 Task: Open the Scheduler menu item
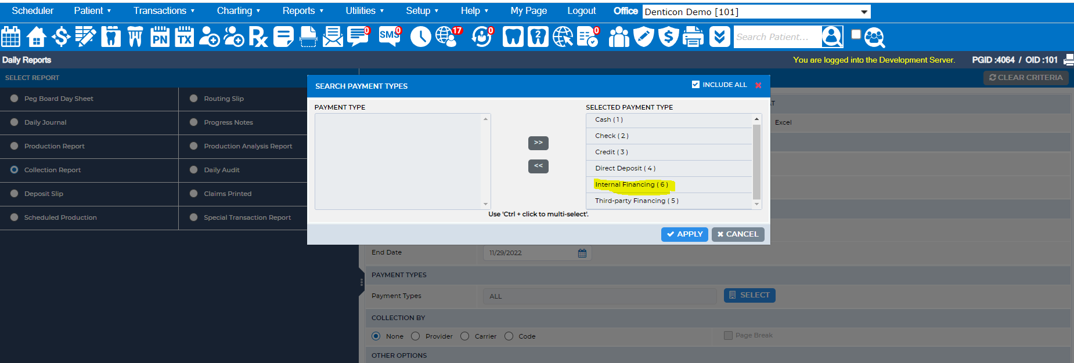pyautogui.click(x=33, y=10)
